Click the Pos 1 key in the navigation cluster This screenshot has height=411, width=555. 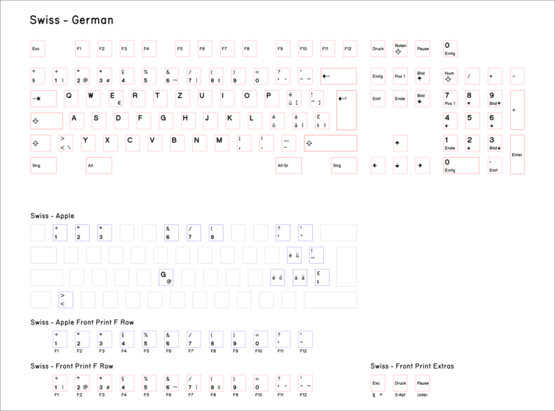pos(400,76)
